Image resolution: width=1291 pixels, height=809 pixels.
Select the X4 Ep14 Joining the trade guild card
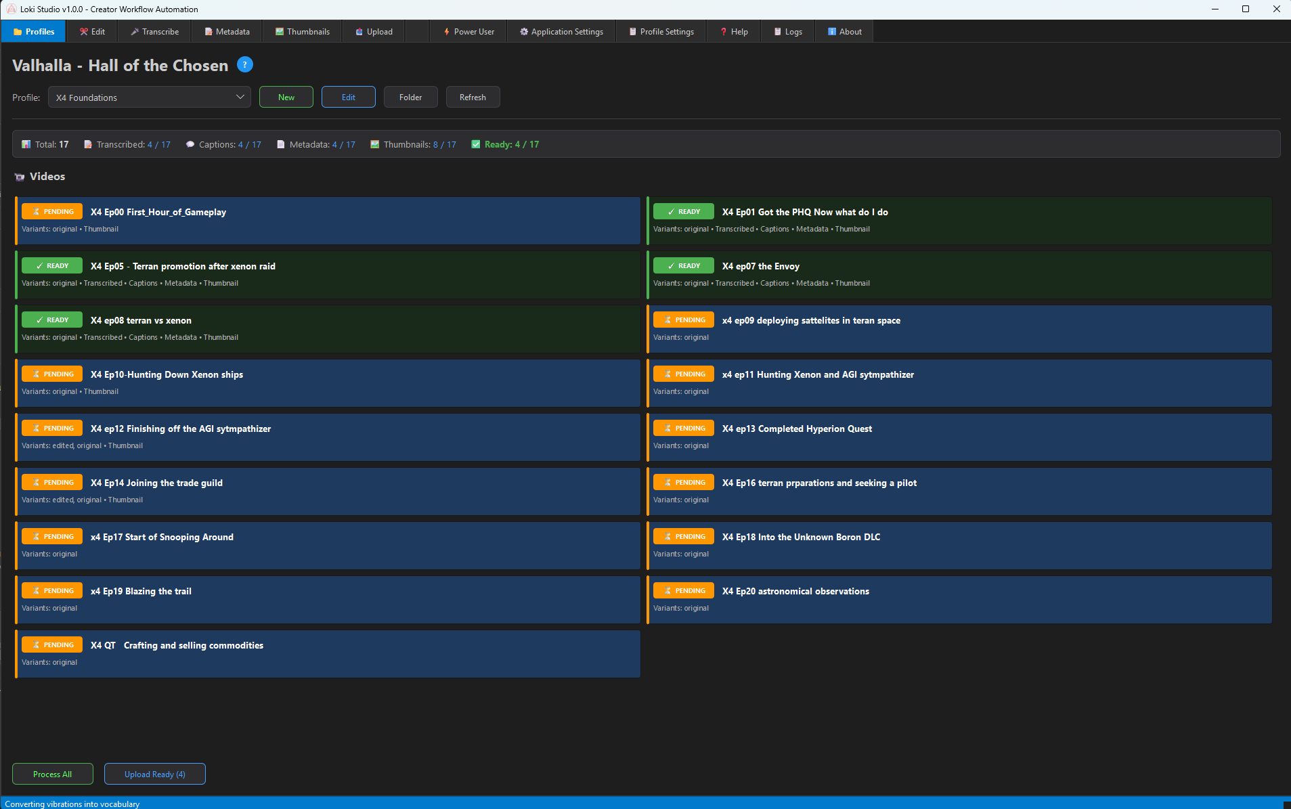coord(327,491)
